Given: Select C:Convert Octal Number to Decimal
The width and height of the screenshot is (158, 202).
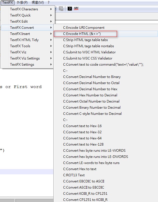Looking at the screenshot, I should [x=106, y=101].
